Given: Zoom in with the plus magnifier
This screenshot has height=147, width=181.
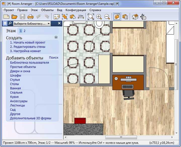Looking at the screenshot, I should [x=99, y=17].
